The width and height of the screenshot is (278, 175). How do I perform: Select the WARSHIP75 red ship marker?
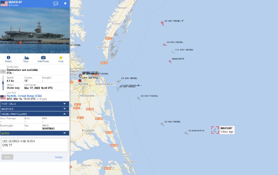pyautogui.click(x=170, y=61)
